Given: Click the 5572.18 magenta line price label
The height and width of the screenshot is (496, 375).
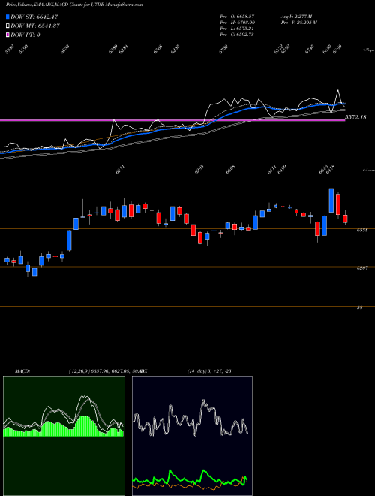Looking at the screenshot, I should pos(355,117).
